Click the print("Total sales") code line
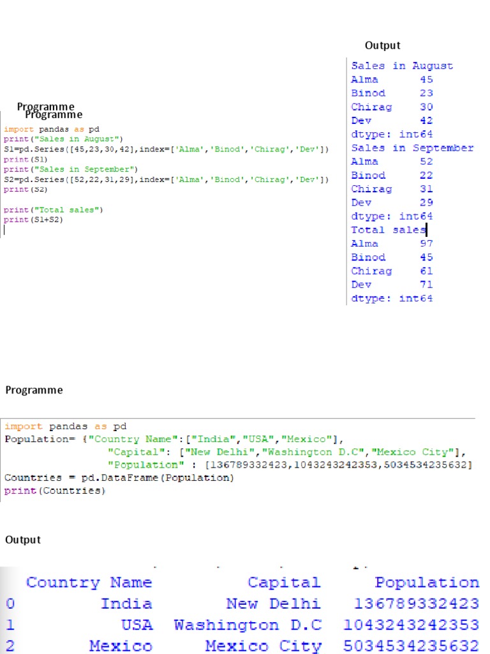490x654 pixels. [54, 209]
